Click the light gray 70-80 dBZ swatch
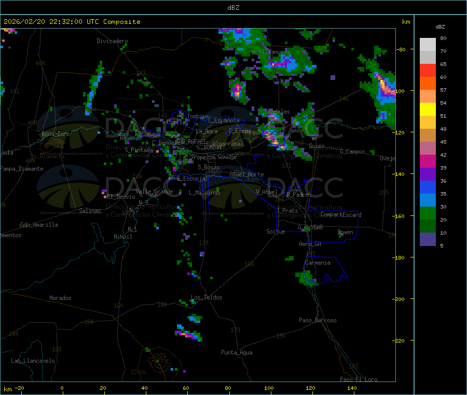Image resolution: width=467 pixels, height=395 pixels. click(428, 45)
